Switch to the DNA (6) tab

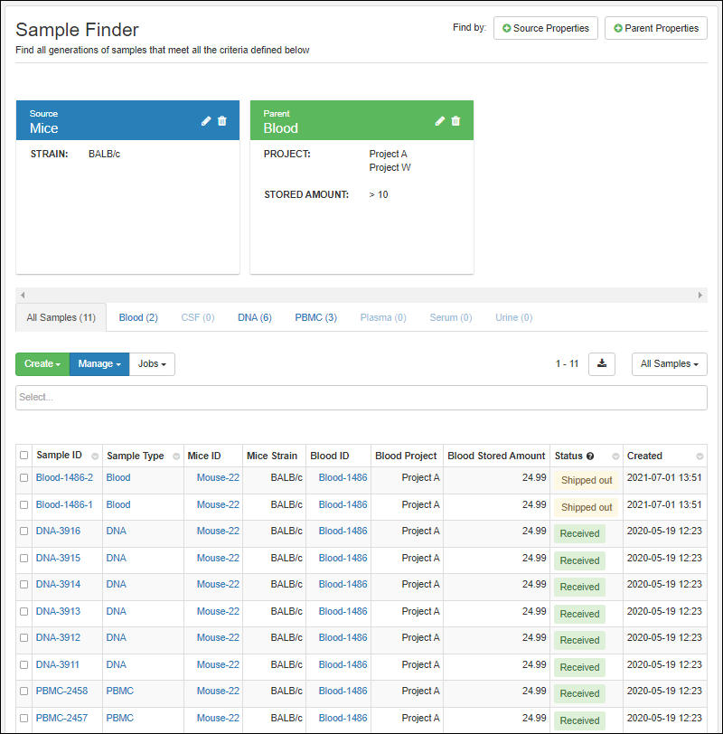[x=254, y=317]
